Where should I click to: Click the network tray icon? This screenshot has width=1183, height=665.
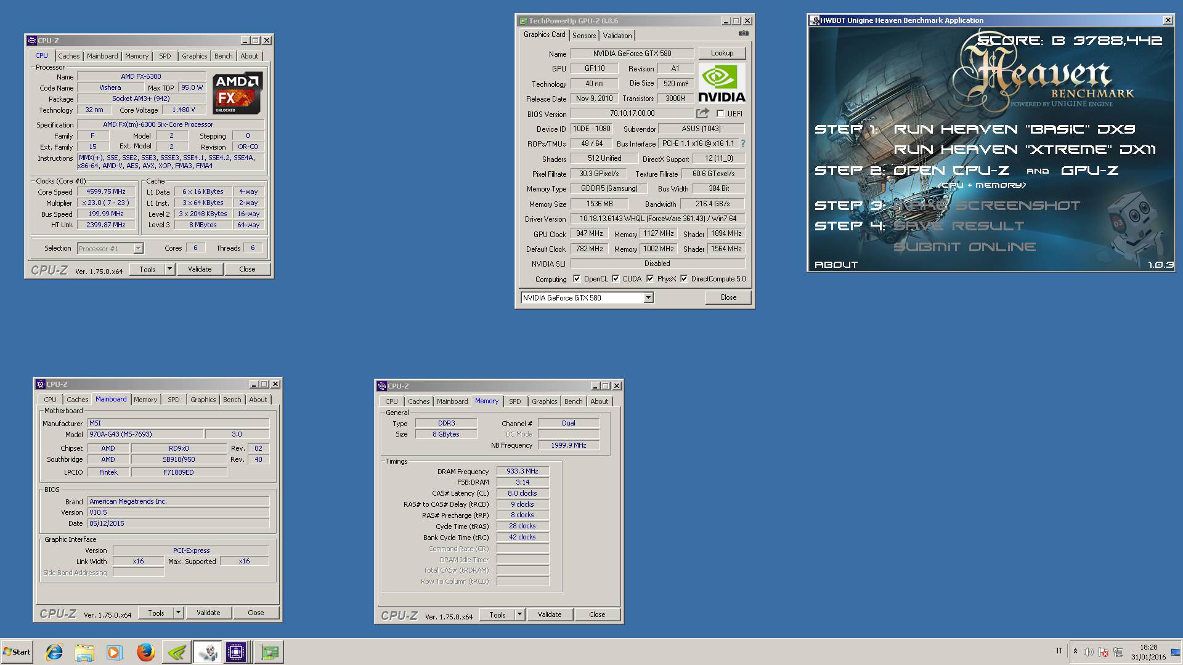click(1118, 652)
